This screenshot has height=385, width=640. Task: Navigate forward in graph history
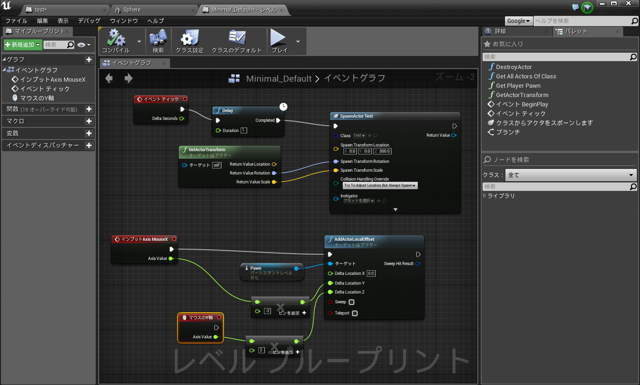click(128, 78)
